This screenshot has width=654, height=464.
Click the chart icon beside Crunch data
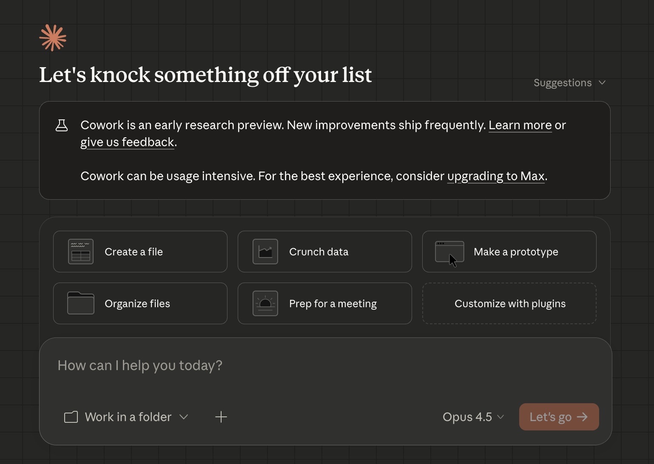tap(265, 252)
